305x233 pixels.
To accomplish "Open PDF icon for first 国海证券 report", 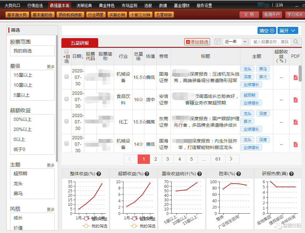I will (295, 78).
